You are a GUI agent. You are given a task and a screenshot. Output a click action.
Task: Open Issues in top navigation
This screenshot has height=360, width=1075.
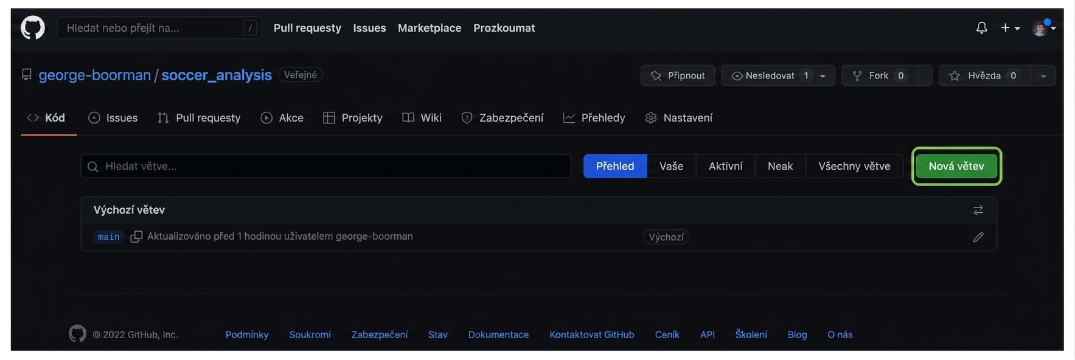click(x=369, y=28)
